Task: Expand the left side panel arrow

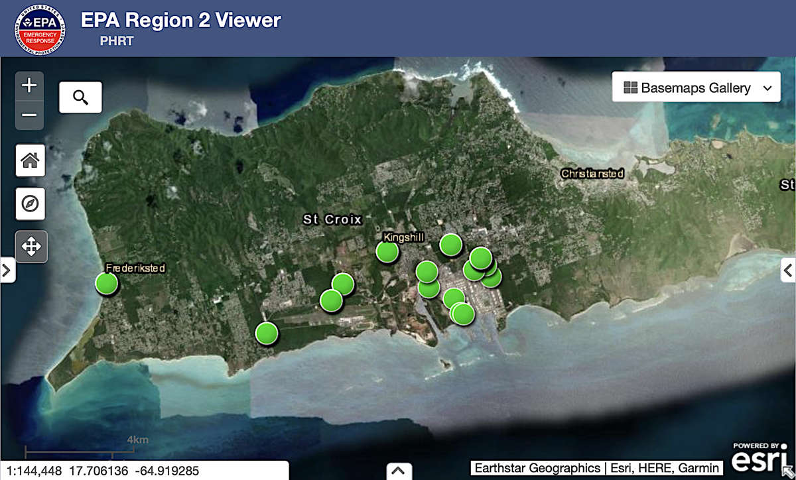Action: [x=7, y=270]
